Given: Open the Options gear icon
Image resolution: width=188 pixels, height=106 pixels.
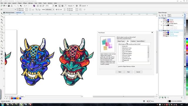Looking at the screenshot, I should 77,6.
